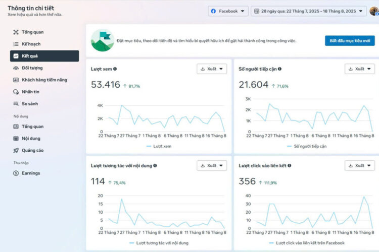Click info icon next to Số người tiếp cận
Image resolution: width=379 pixels, height=252 pixels.
coord(279,69)
